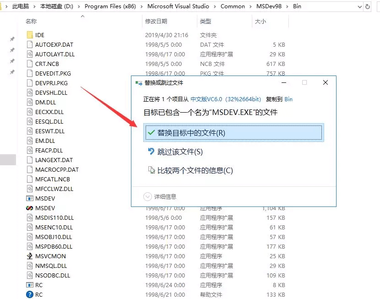Go to 本地磁盘 (D:) in the breadcrumb
Viewport: 380px width, 299px height.
pyautogui.click(x=57, y=6)
